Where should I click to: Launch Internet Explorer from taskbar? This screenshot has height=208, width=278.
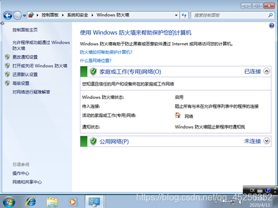click(31, 202)
